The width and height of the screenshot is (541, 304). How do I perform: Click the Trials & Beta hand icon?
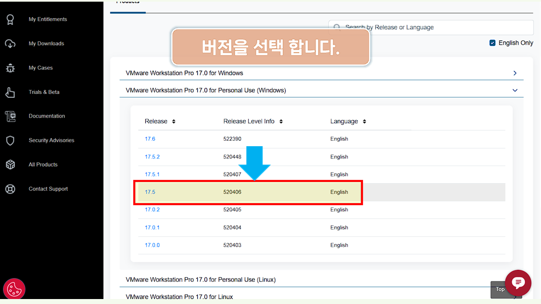pos(10,92)
